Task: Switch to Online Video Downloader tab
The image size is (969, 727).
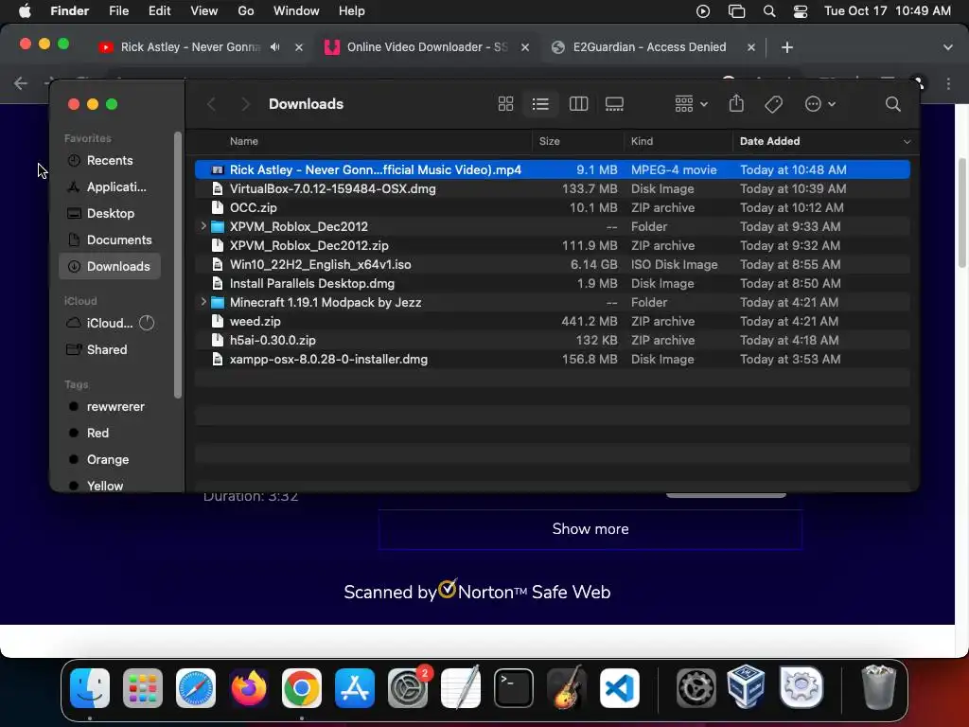Action: click(x=427, y=47)
